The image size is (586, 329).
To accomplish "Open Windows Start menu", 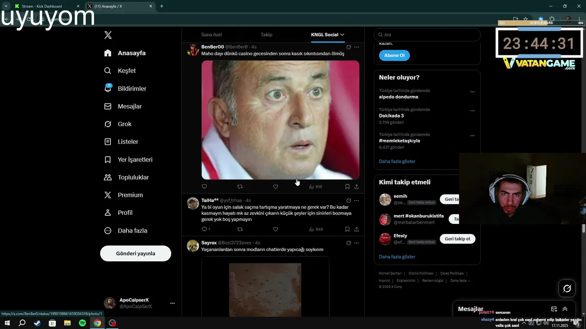I will tap(7, 323).
